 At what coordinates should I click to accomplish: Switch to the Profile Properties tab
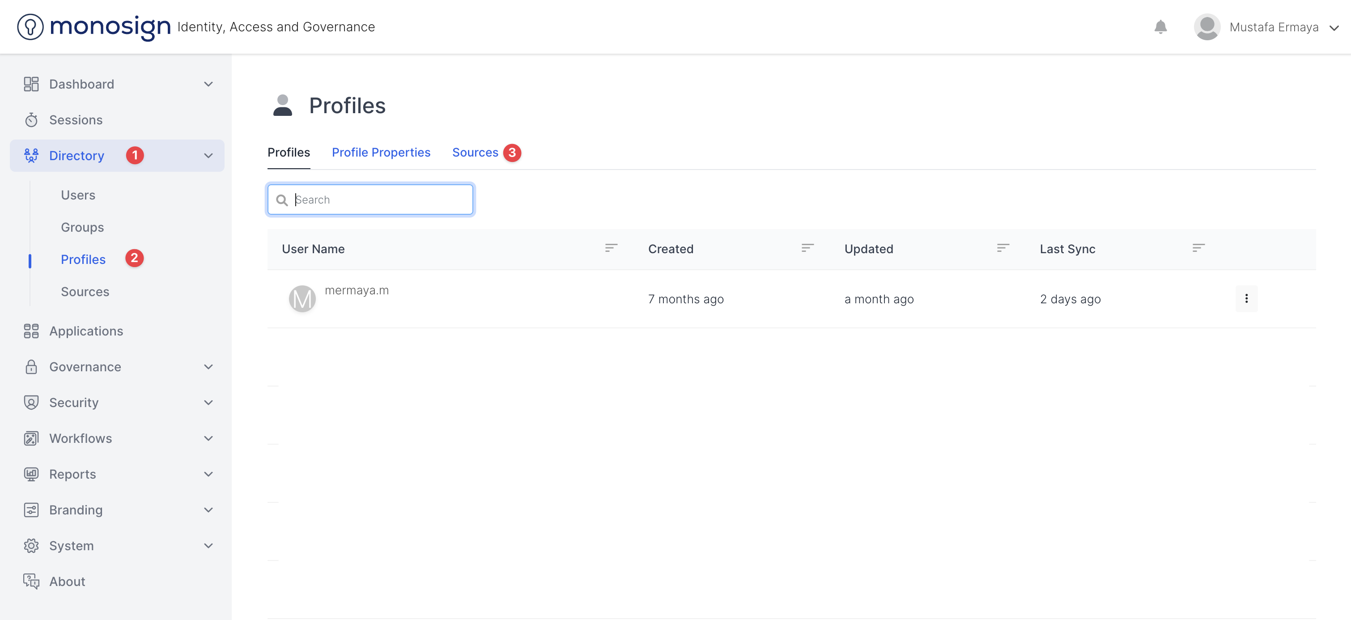point(381,152)
